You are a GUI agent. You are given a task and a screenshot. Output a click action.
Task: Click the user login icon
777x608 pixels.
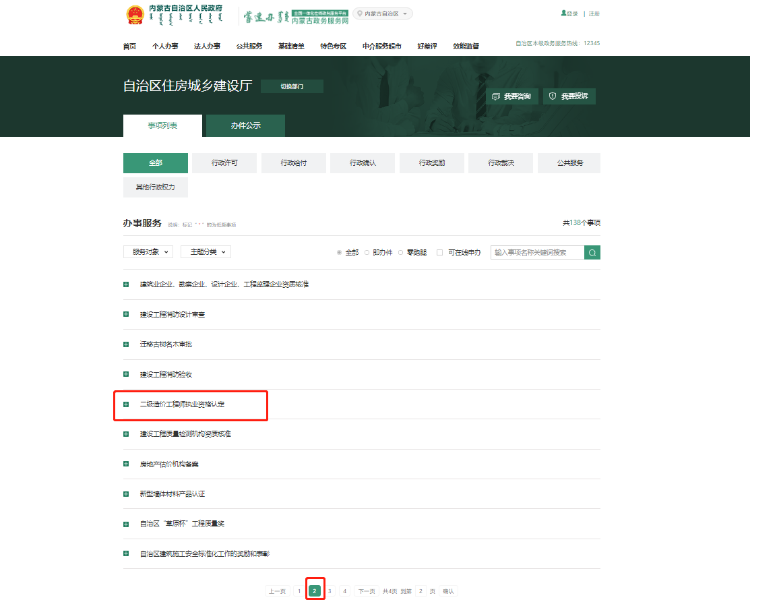(563, 13)
